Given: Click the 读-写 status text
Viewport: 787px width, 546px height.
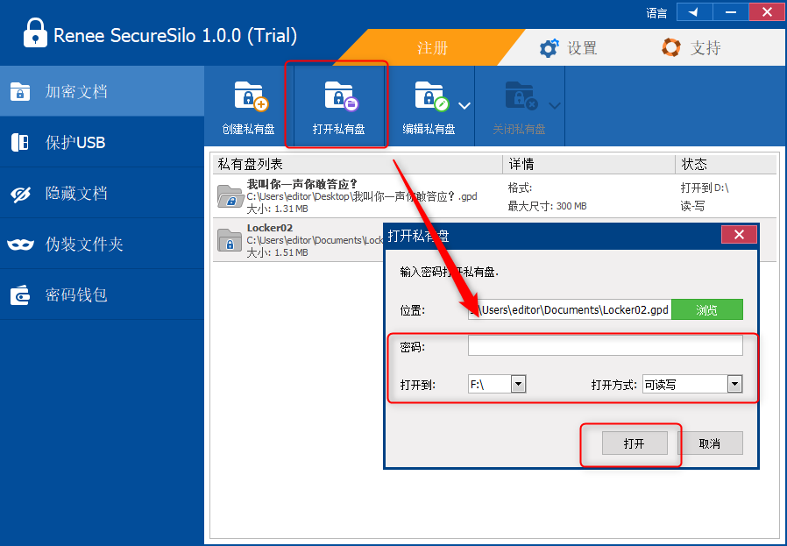Looking at the screenshot, I should (x=692, y=206).
